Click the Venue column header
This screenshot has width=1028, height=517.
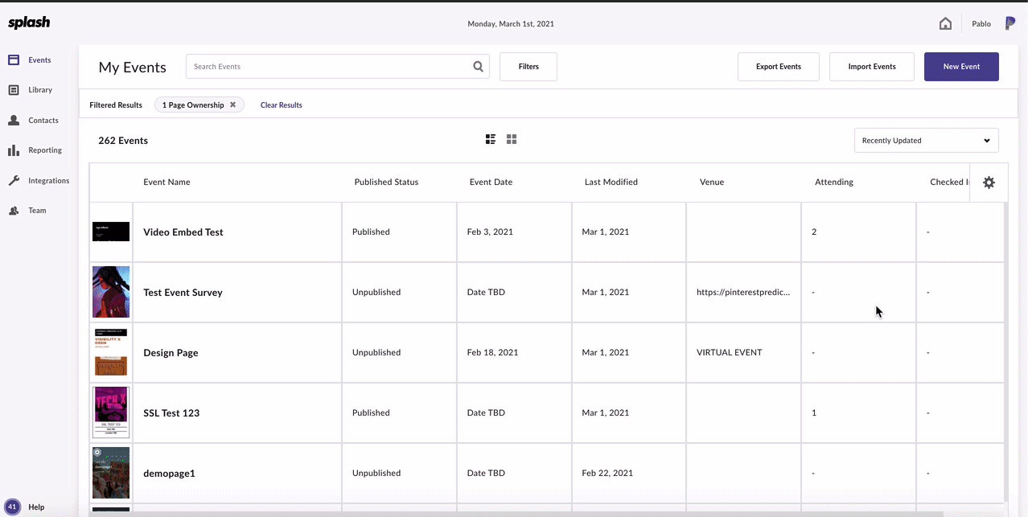coord(712,183)
